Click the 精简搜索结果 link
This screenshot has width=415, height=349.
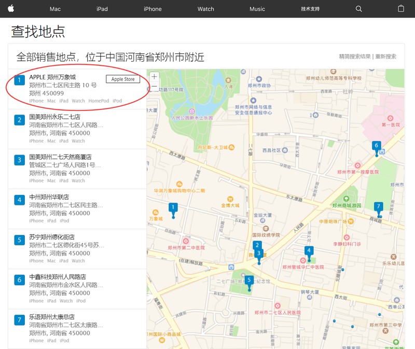[355, 57]
